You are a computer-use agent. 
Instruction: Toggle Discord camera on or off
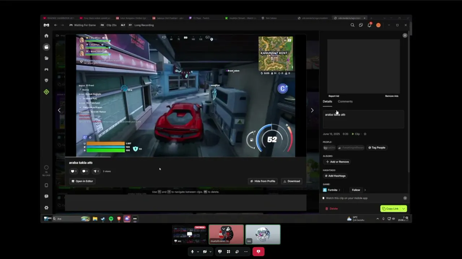point(205,252)
